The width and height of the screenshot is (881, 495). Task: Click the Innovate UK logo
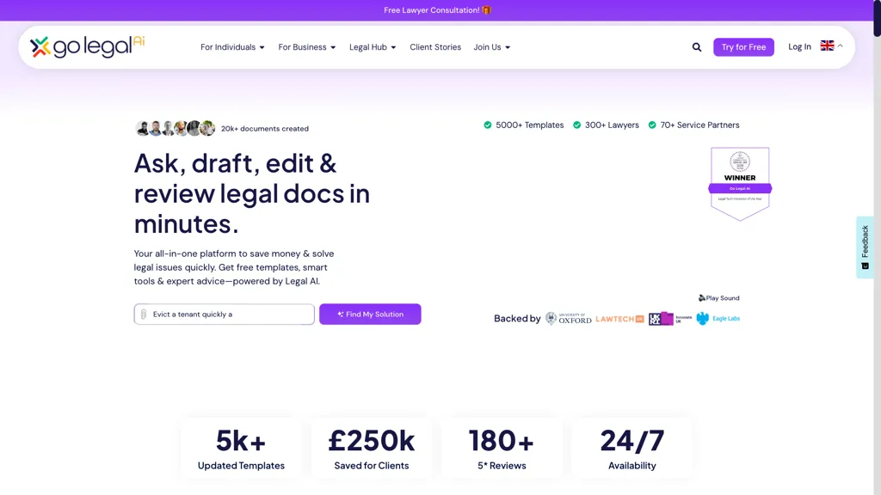[670, 319]
